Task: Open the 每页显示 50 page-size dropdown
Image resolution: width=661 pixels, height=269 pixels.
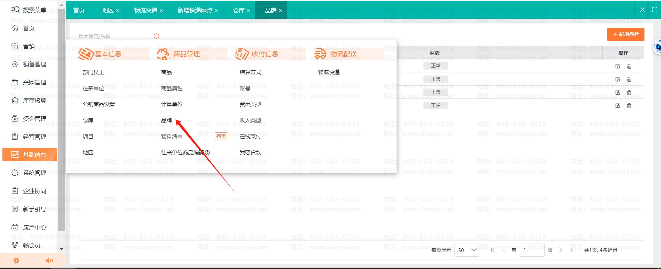Action: 466,250
